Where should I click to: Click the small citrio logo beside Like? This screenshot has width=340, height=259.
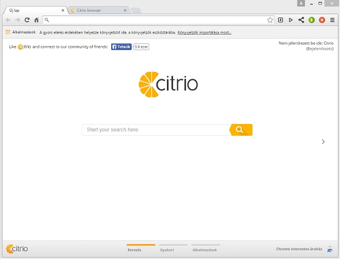(x=24, y=46)
